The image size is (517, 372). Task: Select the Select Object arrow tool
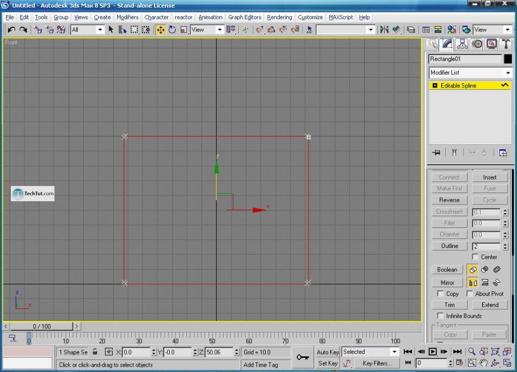pos(111,30)
